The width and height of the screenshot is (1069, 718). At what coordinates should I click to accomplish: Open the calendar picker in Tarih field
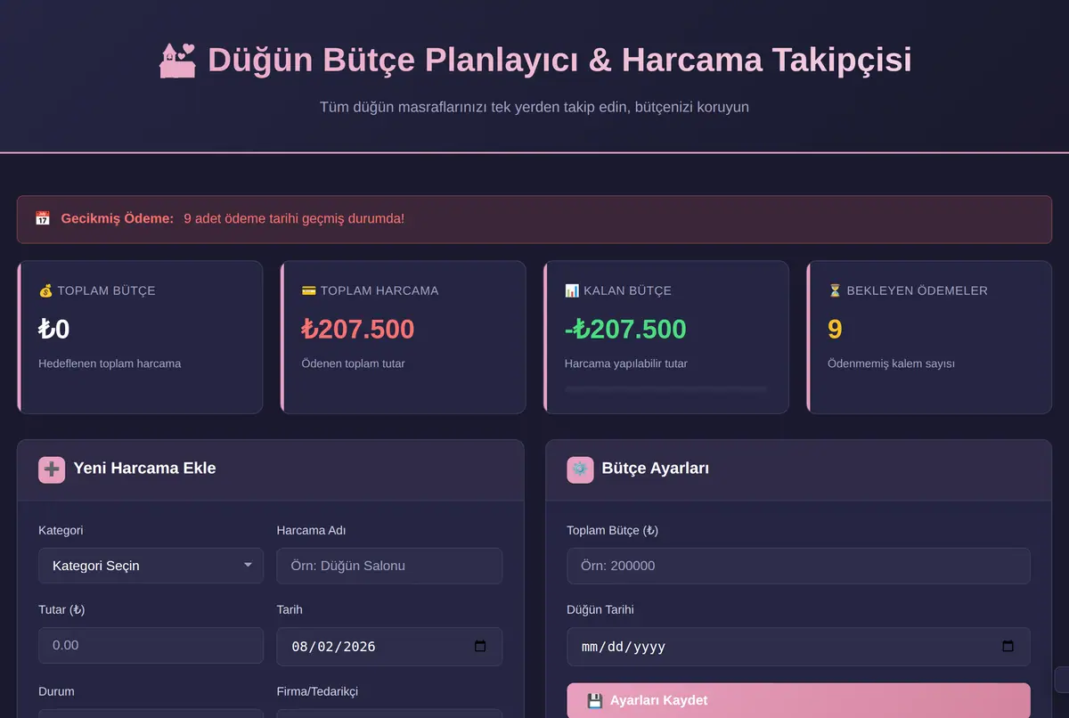(480, 647)
